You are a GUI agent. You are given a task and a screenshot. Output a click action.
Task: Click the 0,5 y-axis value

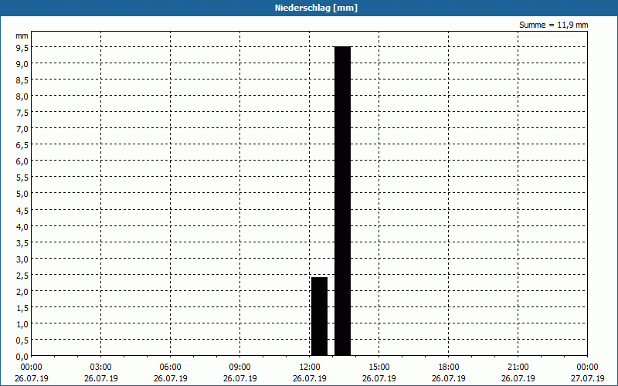[x=22, y=340]
